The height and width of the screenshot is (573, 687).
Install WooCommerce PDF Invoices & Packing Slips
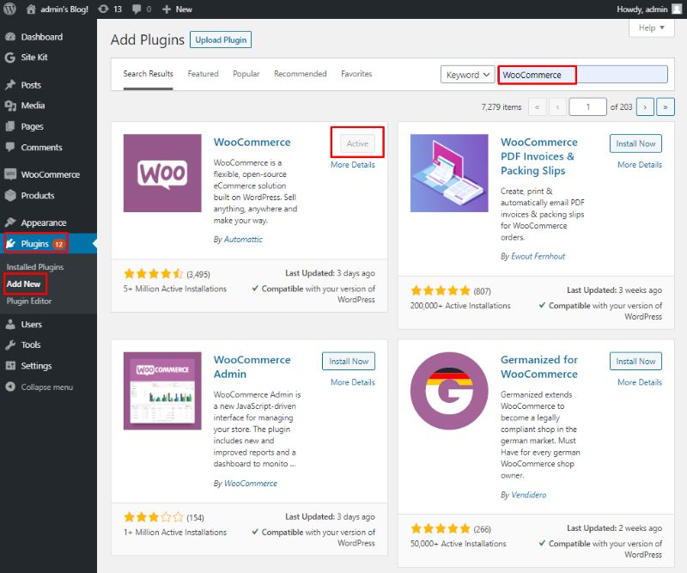pyautogui.click(x=635, y=143)
